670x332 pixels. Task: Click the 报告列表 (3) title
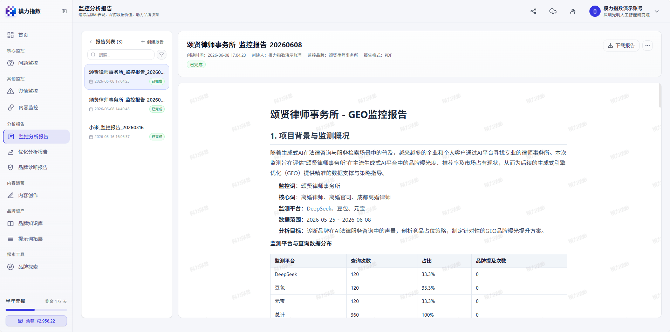pos(109,42)
